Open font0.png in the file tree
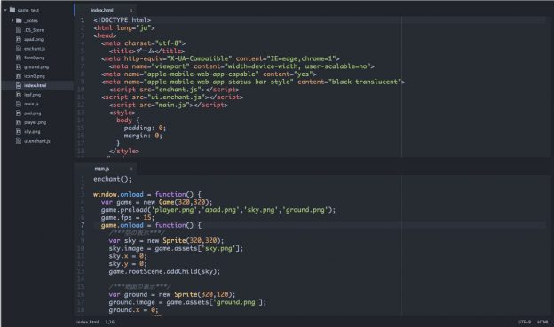The height and width of the screenshot is (327, 554). coord(35,58)
